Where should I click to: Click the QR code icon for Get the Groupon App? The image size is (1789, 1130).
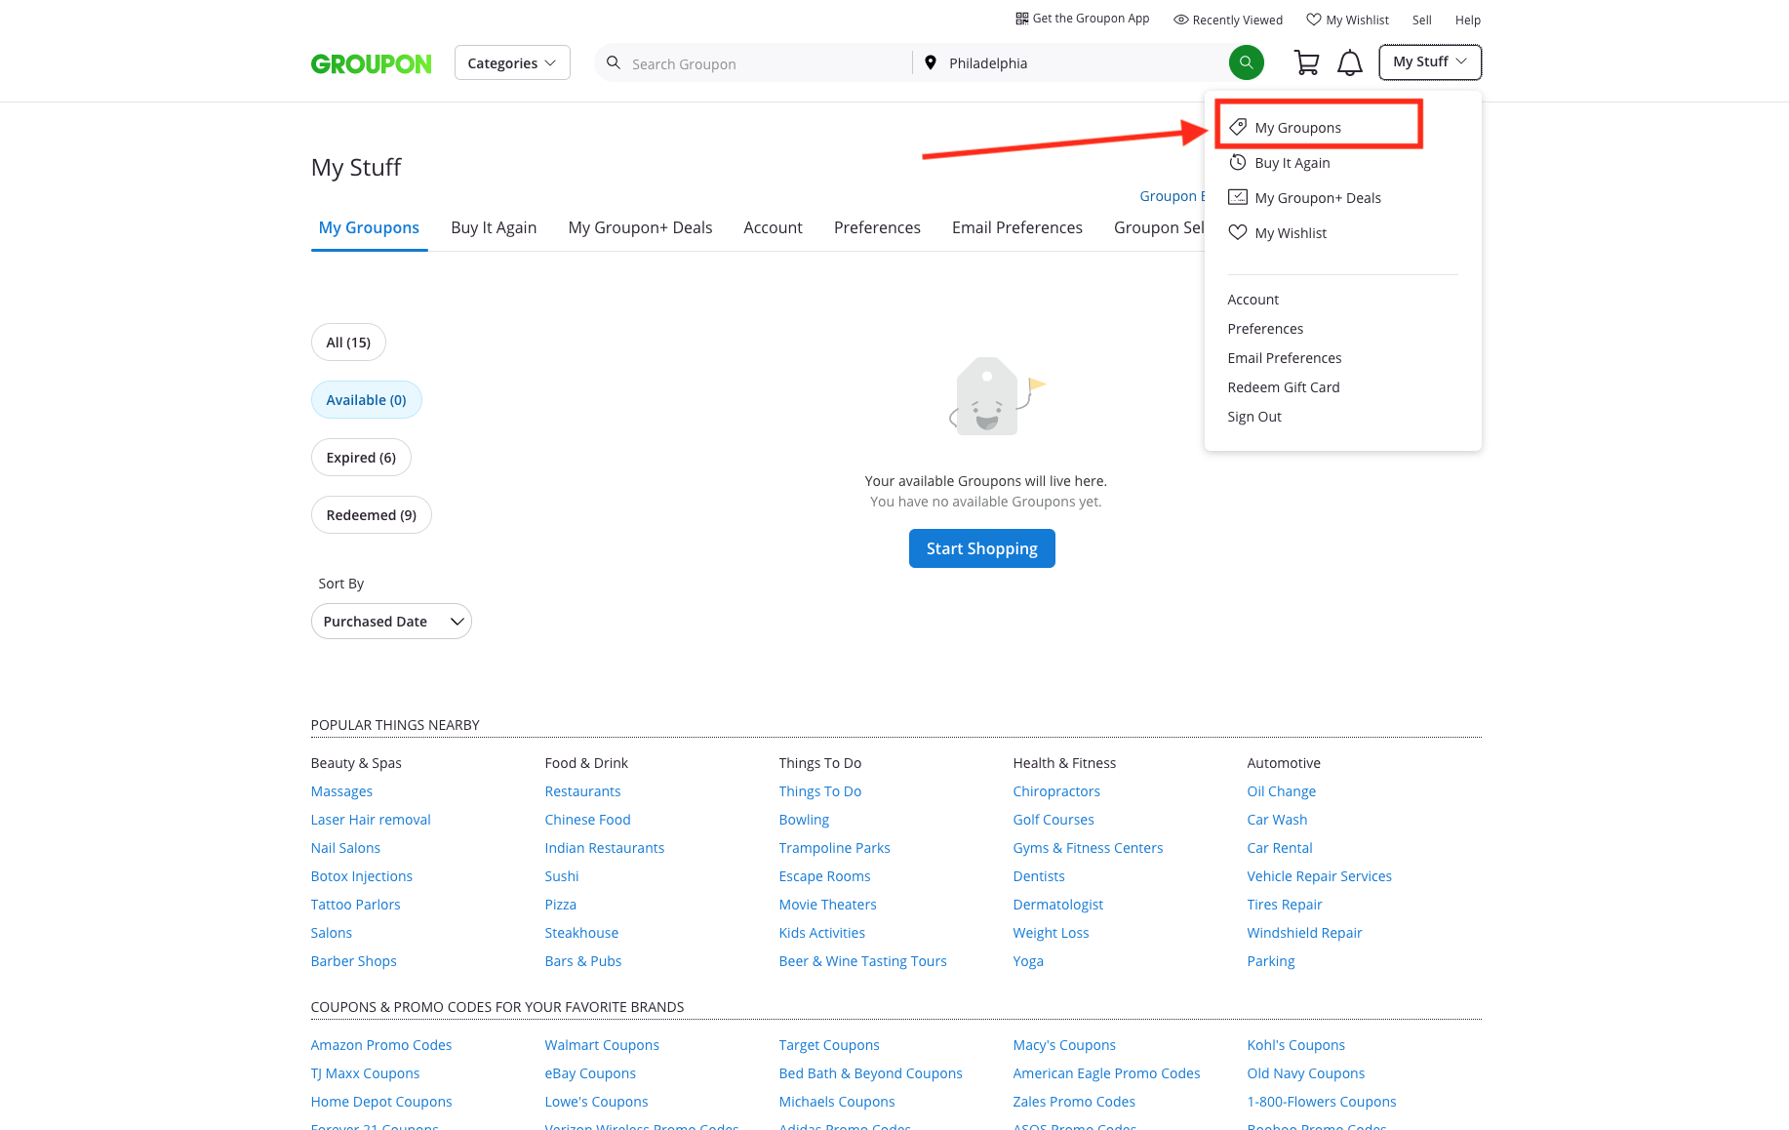tap(1021, 19)
